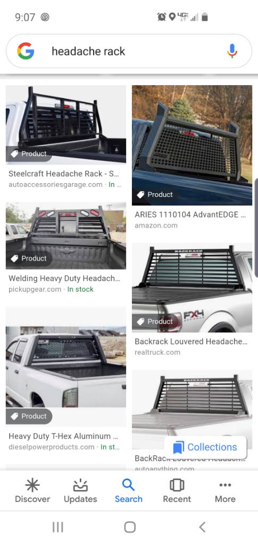Open the Recent tab icon
The height and width of the screenshot is (545, 258).
[177, 485]
